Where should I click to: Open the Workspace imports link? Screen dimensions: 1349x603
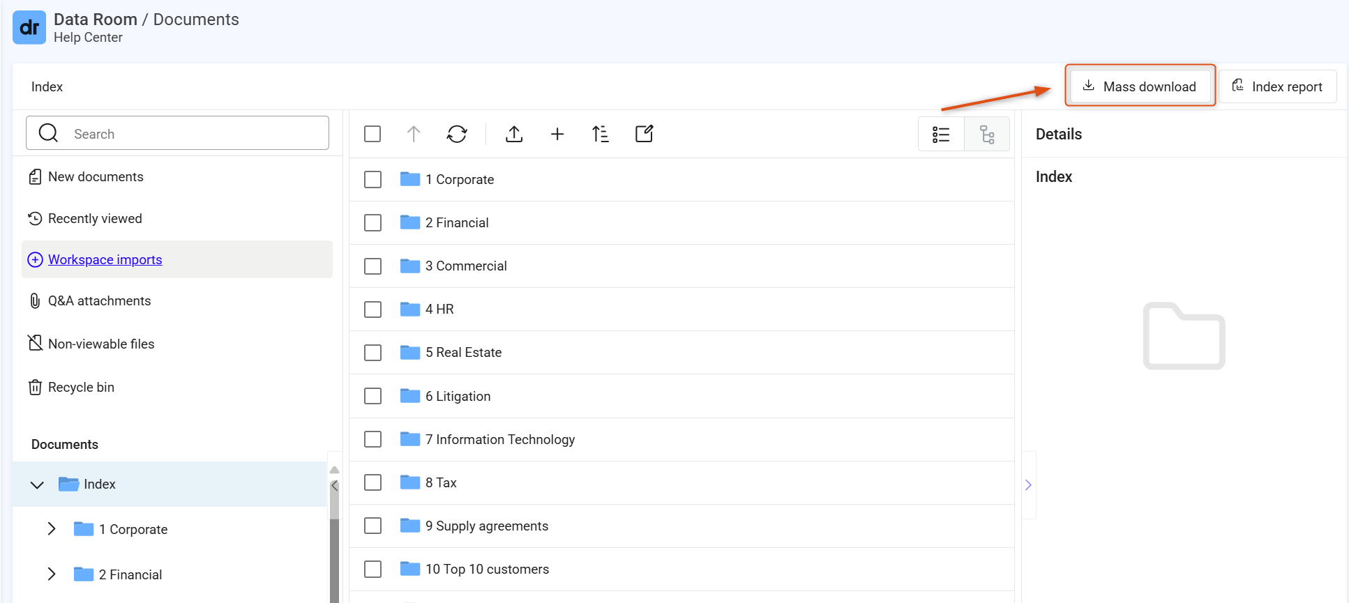tap(105, 259)
